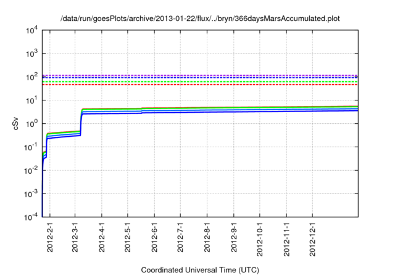Click the 2012-8-1 date label
Viewport: 395px width, 276px height.
207,237
